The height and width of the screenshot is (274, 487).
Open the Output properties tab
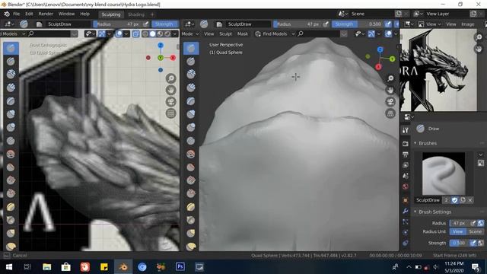pyautogui.click(x=406, y=155)
